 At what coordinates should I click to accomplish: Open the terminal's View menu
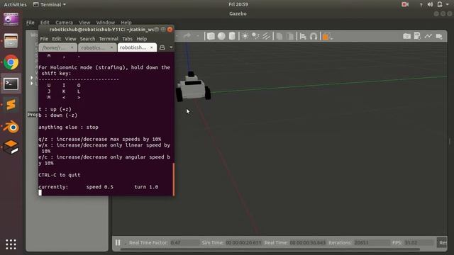pyautogui.click(x=70, y=39)
